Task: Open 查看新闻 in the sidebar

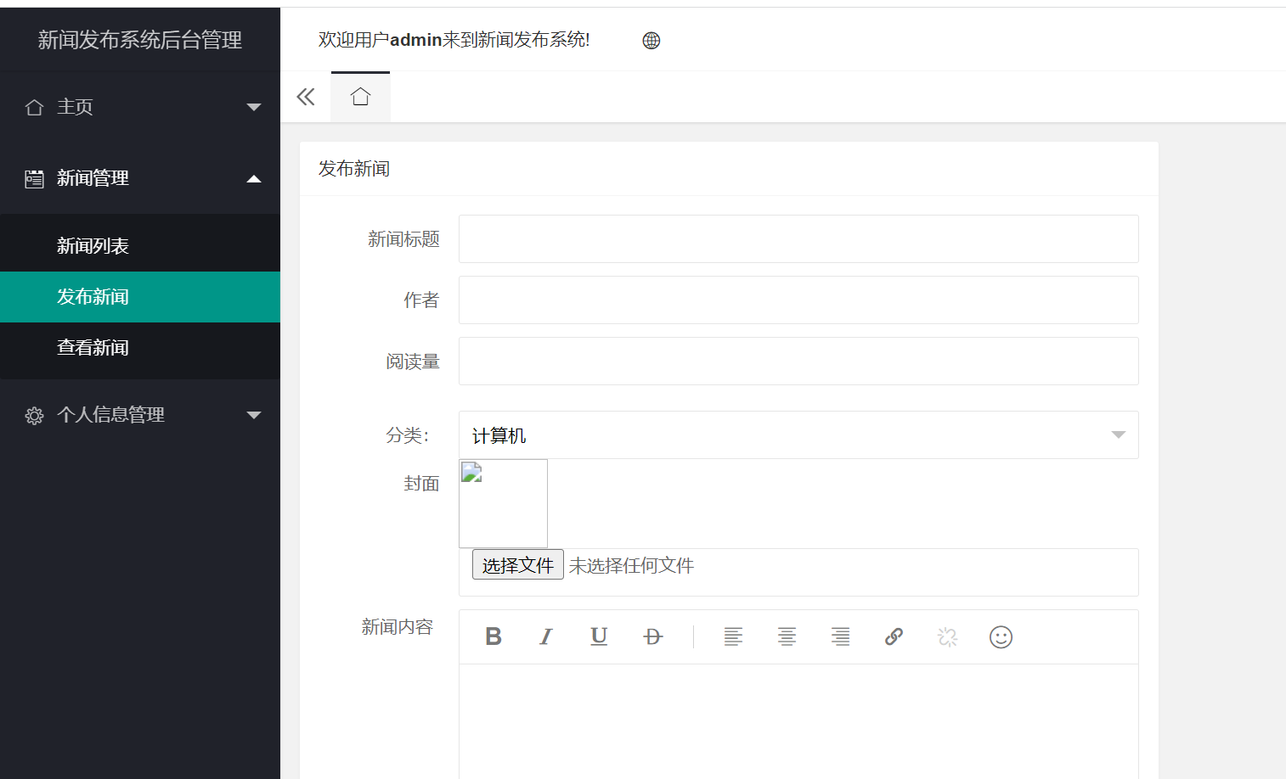Action: tap(140, 348)
